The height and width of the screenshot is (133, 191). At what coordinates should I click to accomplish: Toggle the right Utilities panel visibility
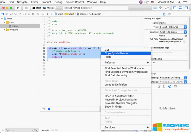[x=186, y=8]
